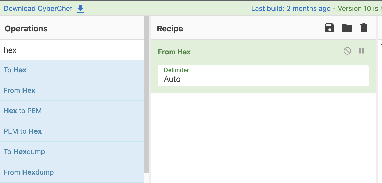
Task: Click the Last build 2 months ago link
Action: pos(291,8)
